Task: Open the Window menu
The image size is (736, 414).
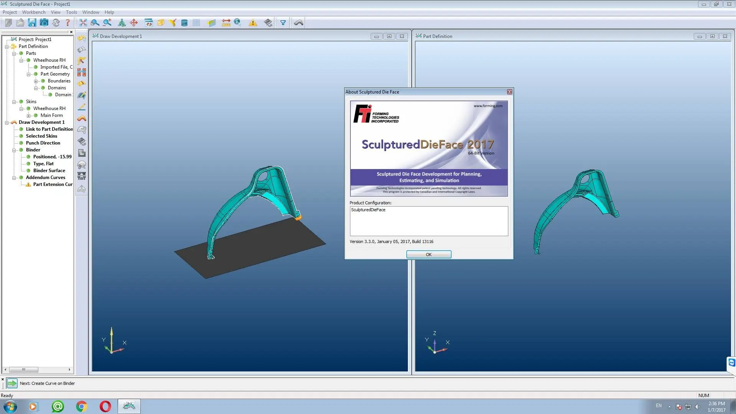Action: [x=90, y=12]
